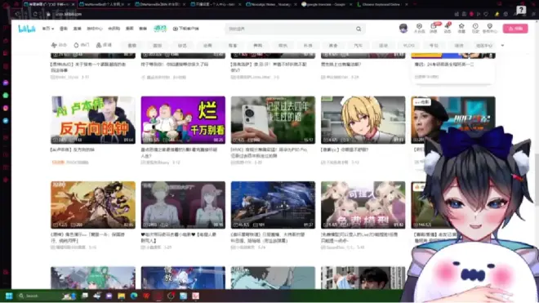The width and height of the screenshot is (539, 303).
Task: Open WhatsApp in the browser sidebar
Action: point(6,96)
